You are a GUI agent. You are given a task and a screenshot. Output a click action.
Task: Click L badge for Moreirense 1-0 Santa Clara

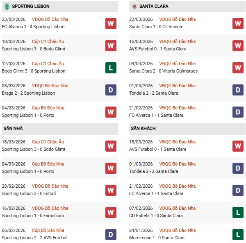point(238,234)
